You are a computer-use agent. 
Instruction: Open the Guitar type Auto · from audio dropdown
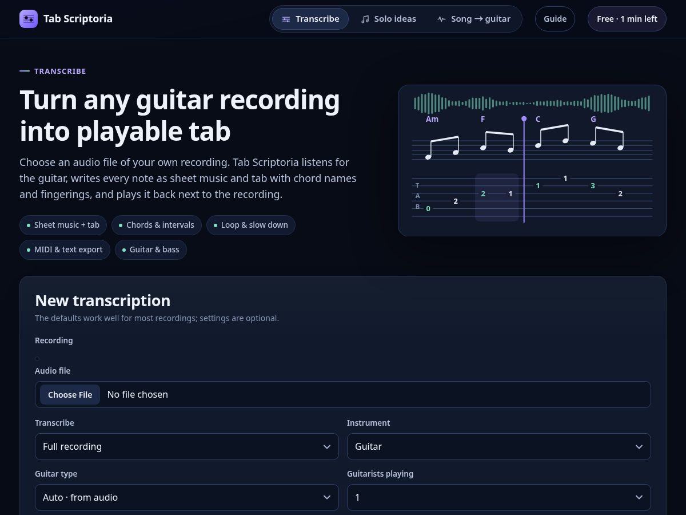click(x=187, y=497)
